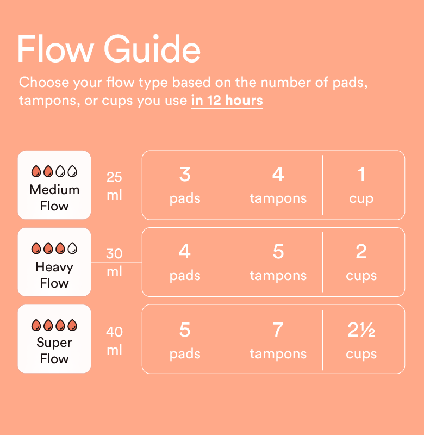The image size is (424, 435).
Task: Click the "7 tampons" cell
Action: tap(278, 340)
